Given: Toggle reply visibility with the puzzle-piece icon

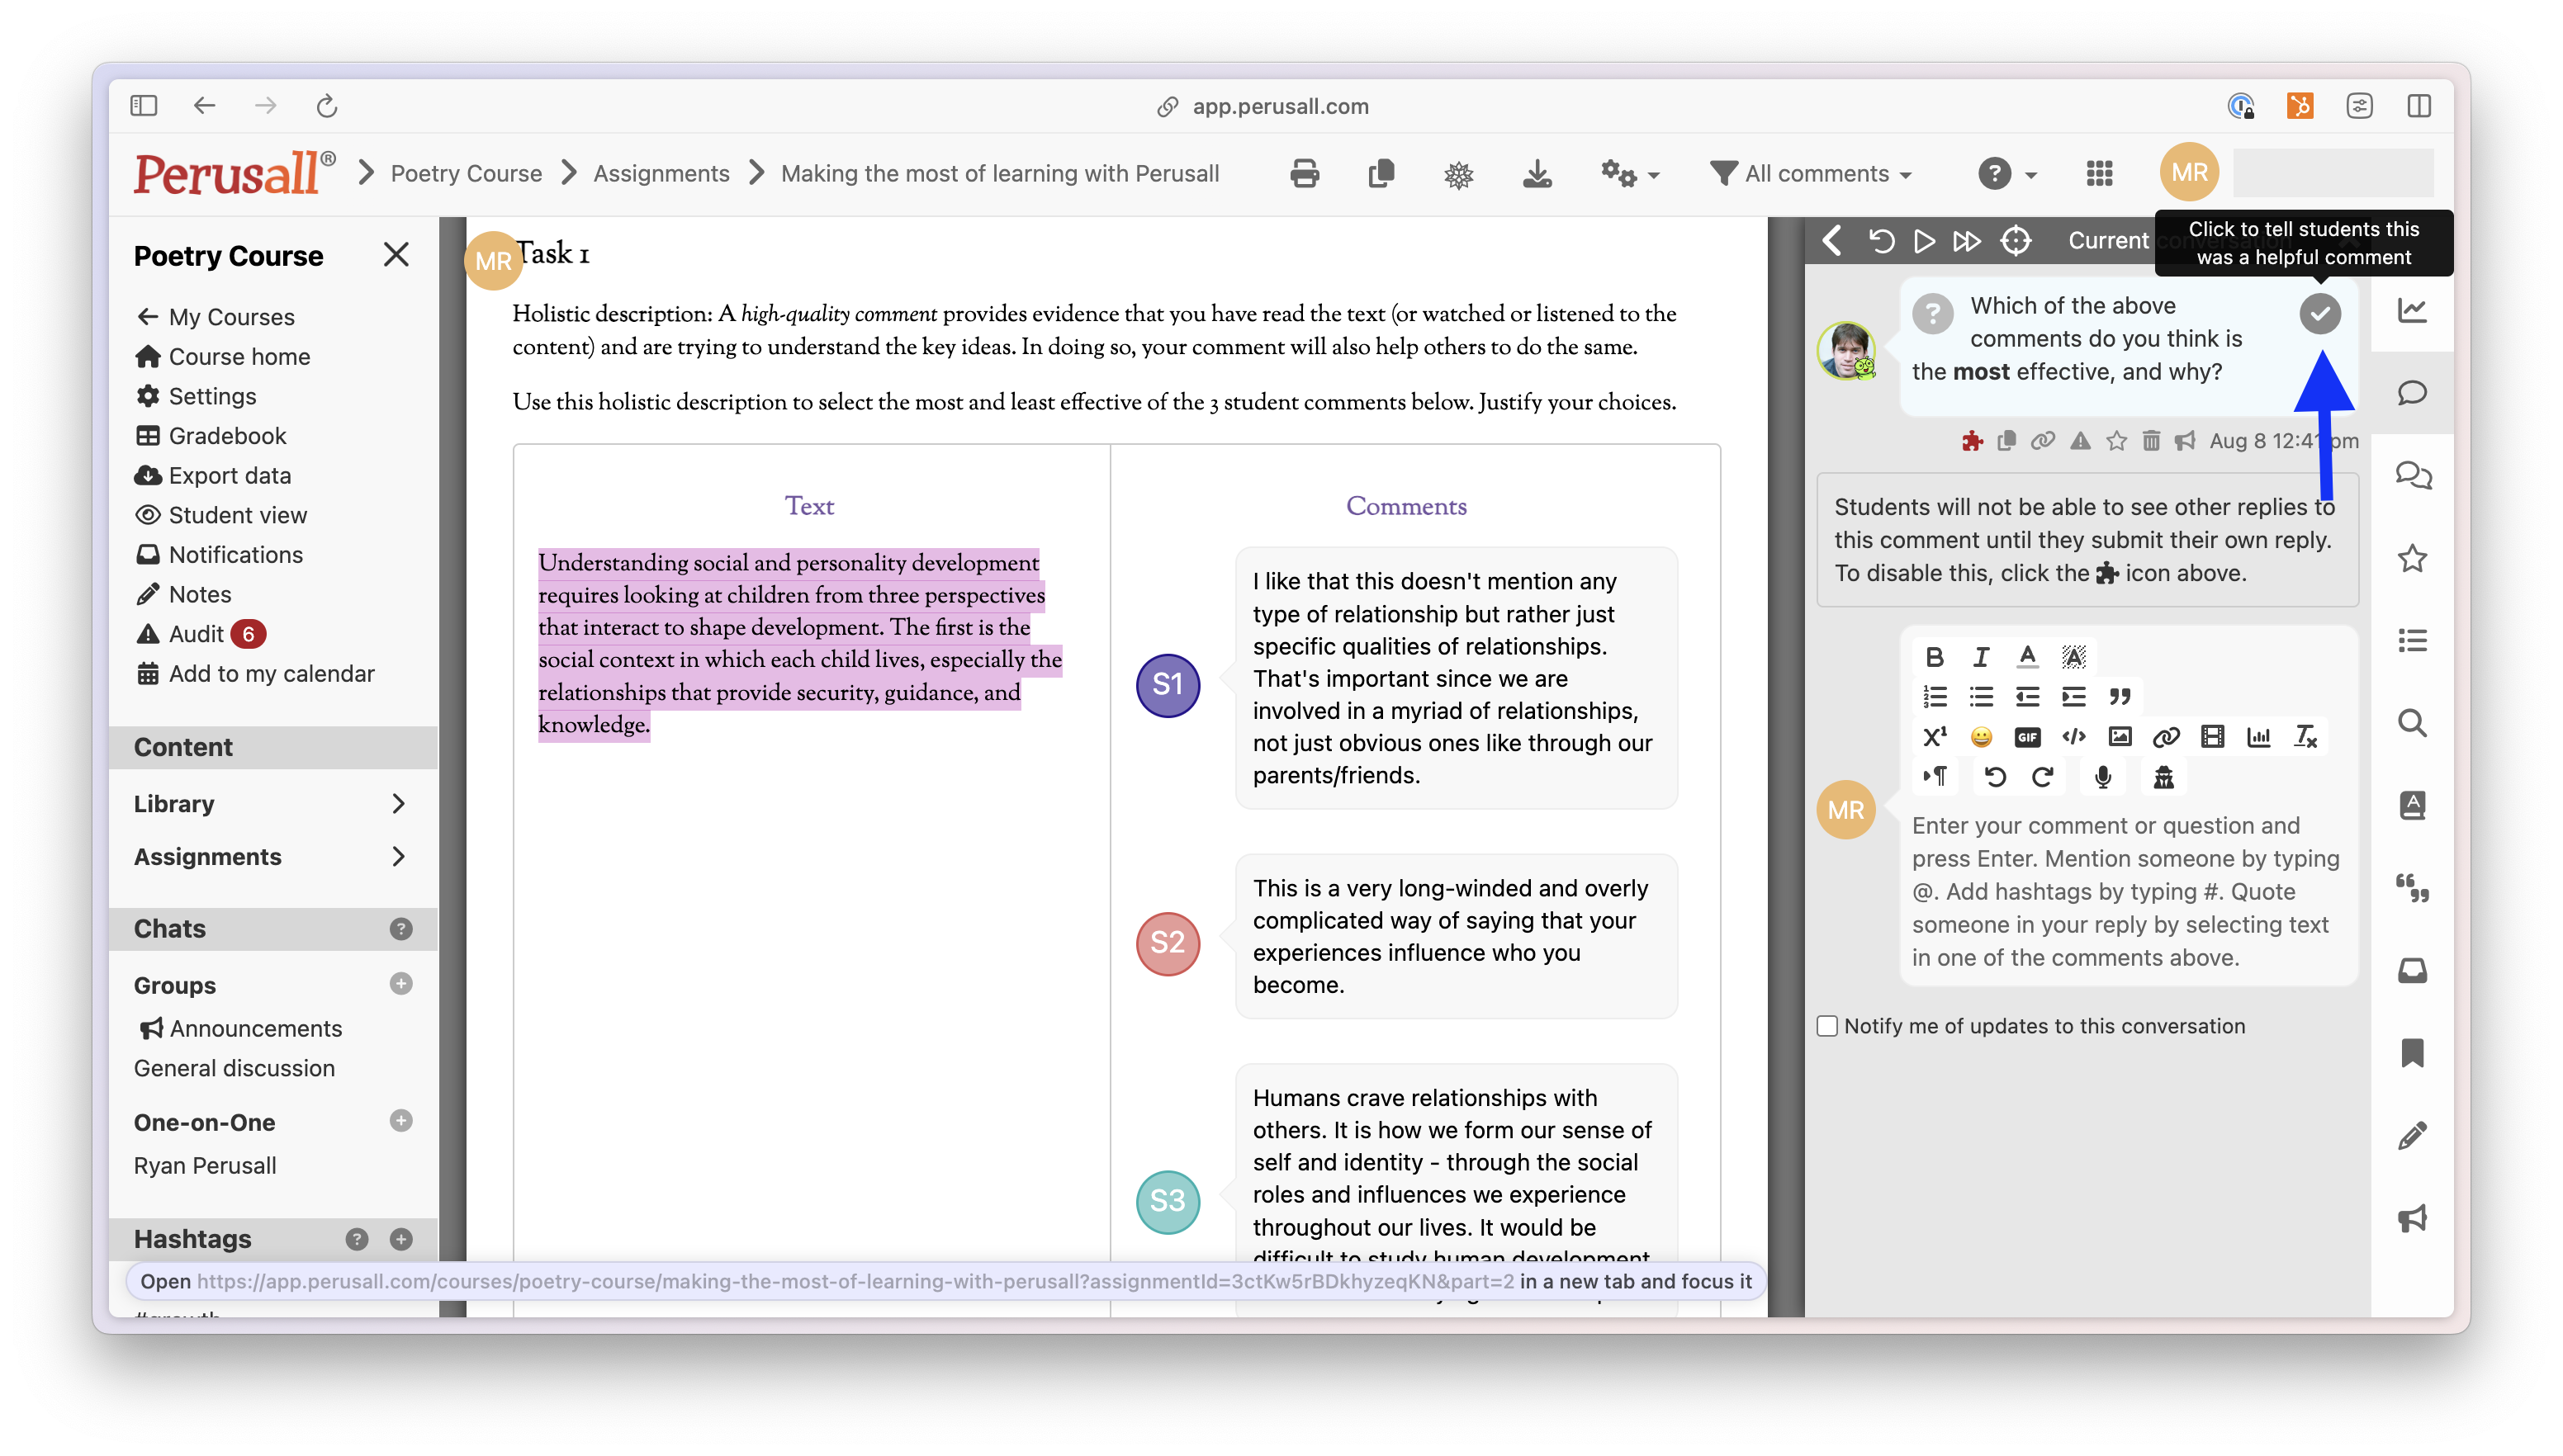Looking at the screenshot, I should 1973,440.
